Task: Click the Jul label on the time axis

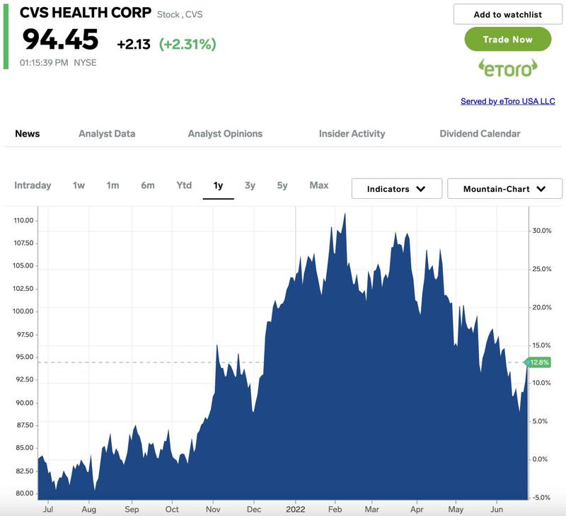Action: pos(48,509)
